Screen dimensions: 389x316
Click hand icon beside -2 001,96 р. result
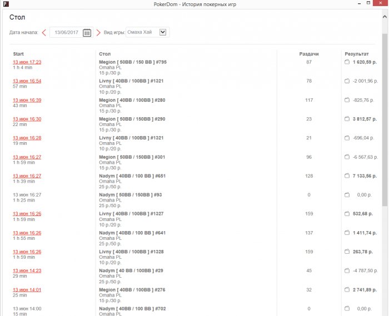347,81
